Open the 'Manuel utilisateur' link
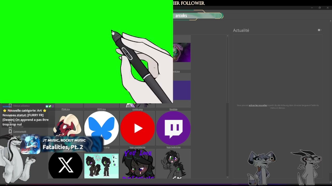332x186 pixels. (x=22, y=106)
